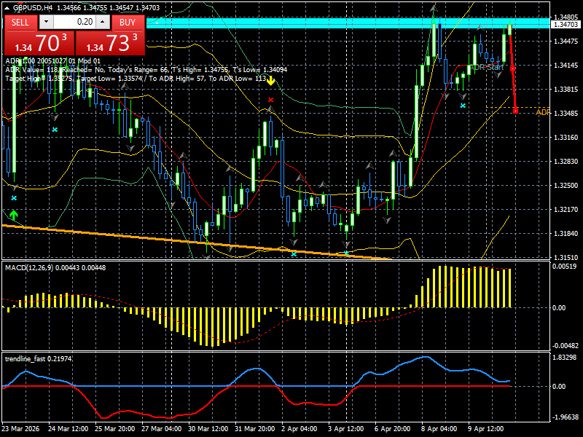583x437 pixels.
Task: Click the ADR Start label marker on the chart
Action: coord(487,67)
